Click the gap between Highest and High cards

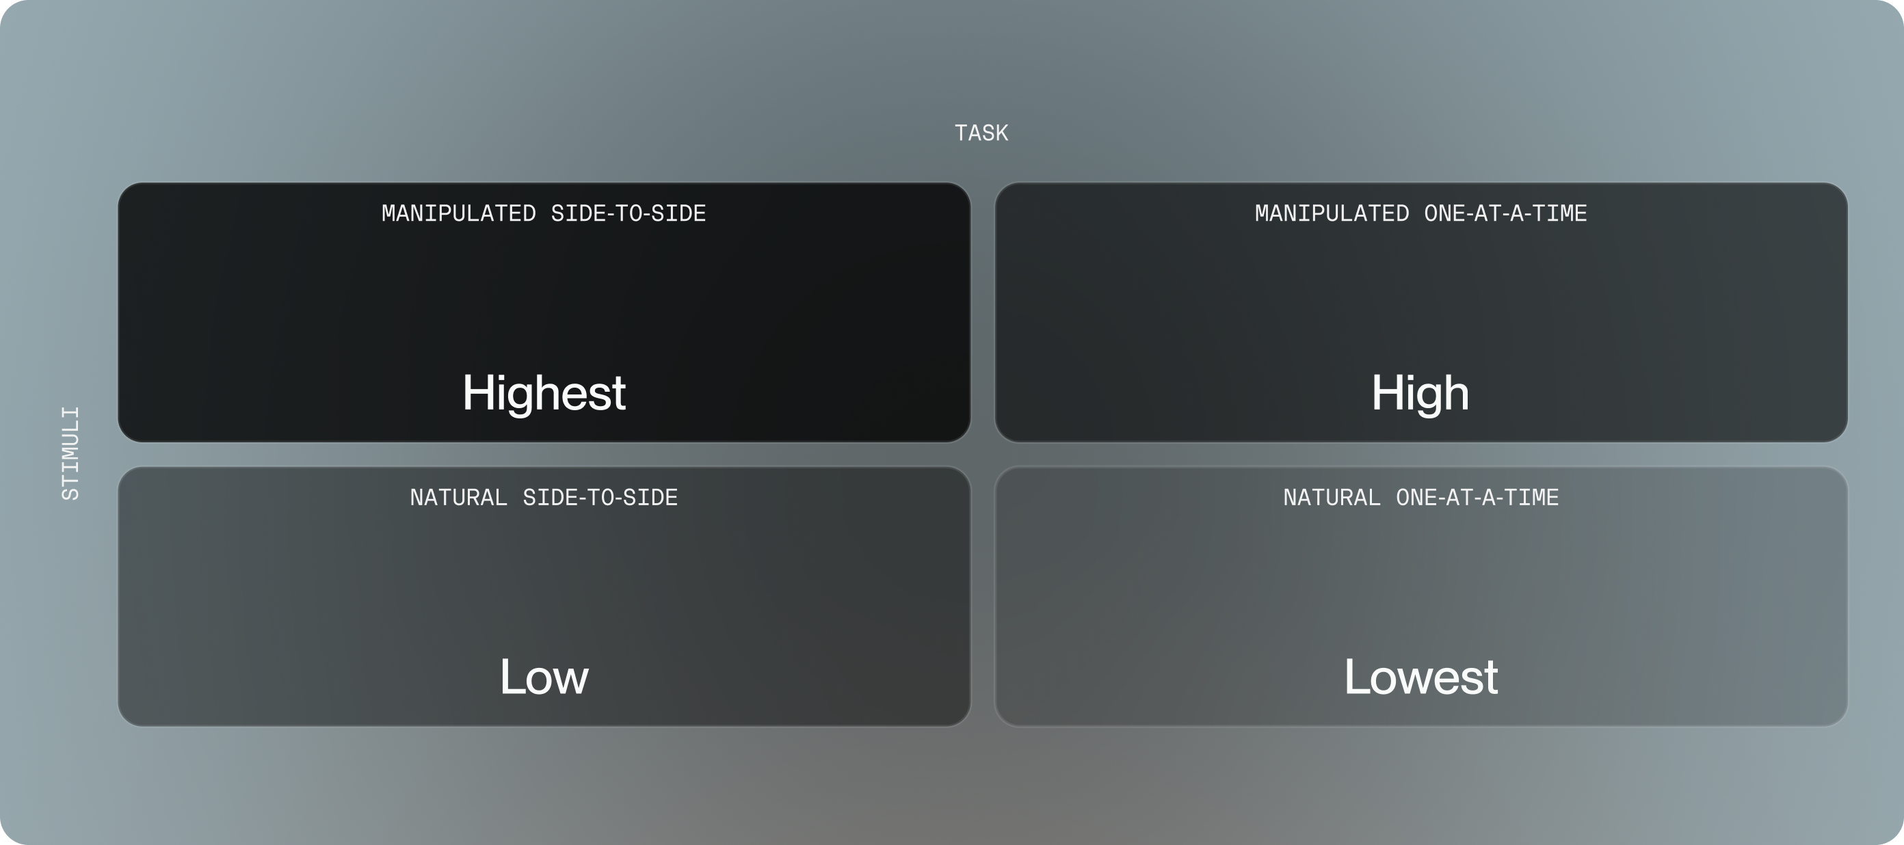[x=982, y=312]
